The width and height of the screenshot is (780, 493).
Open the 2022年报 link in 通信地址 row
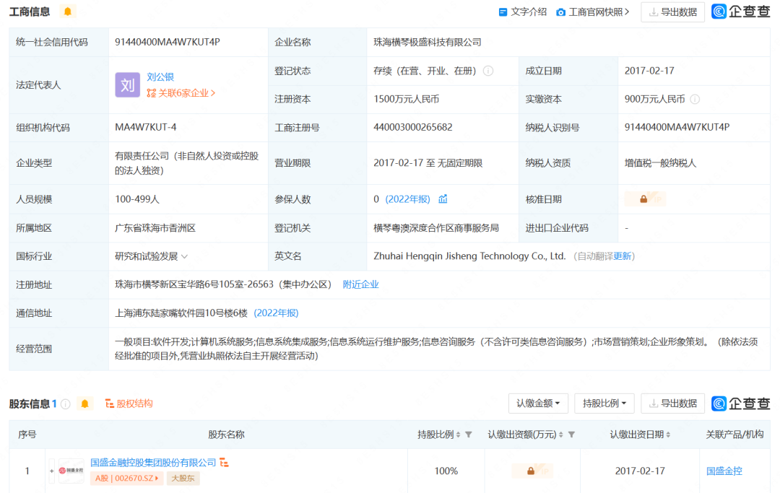pos(276,313)
